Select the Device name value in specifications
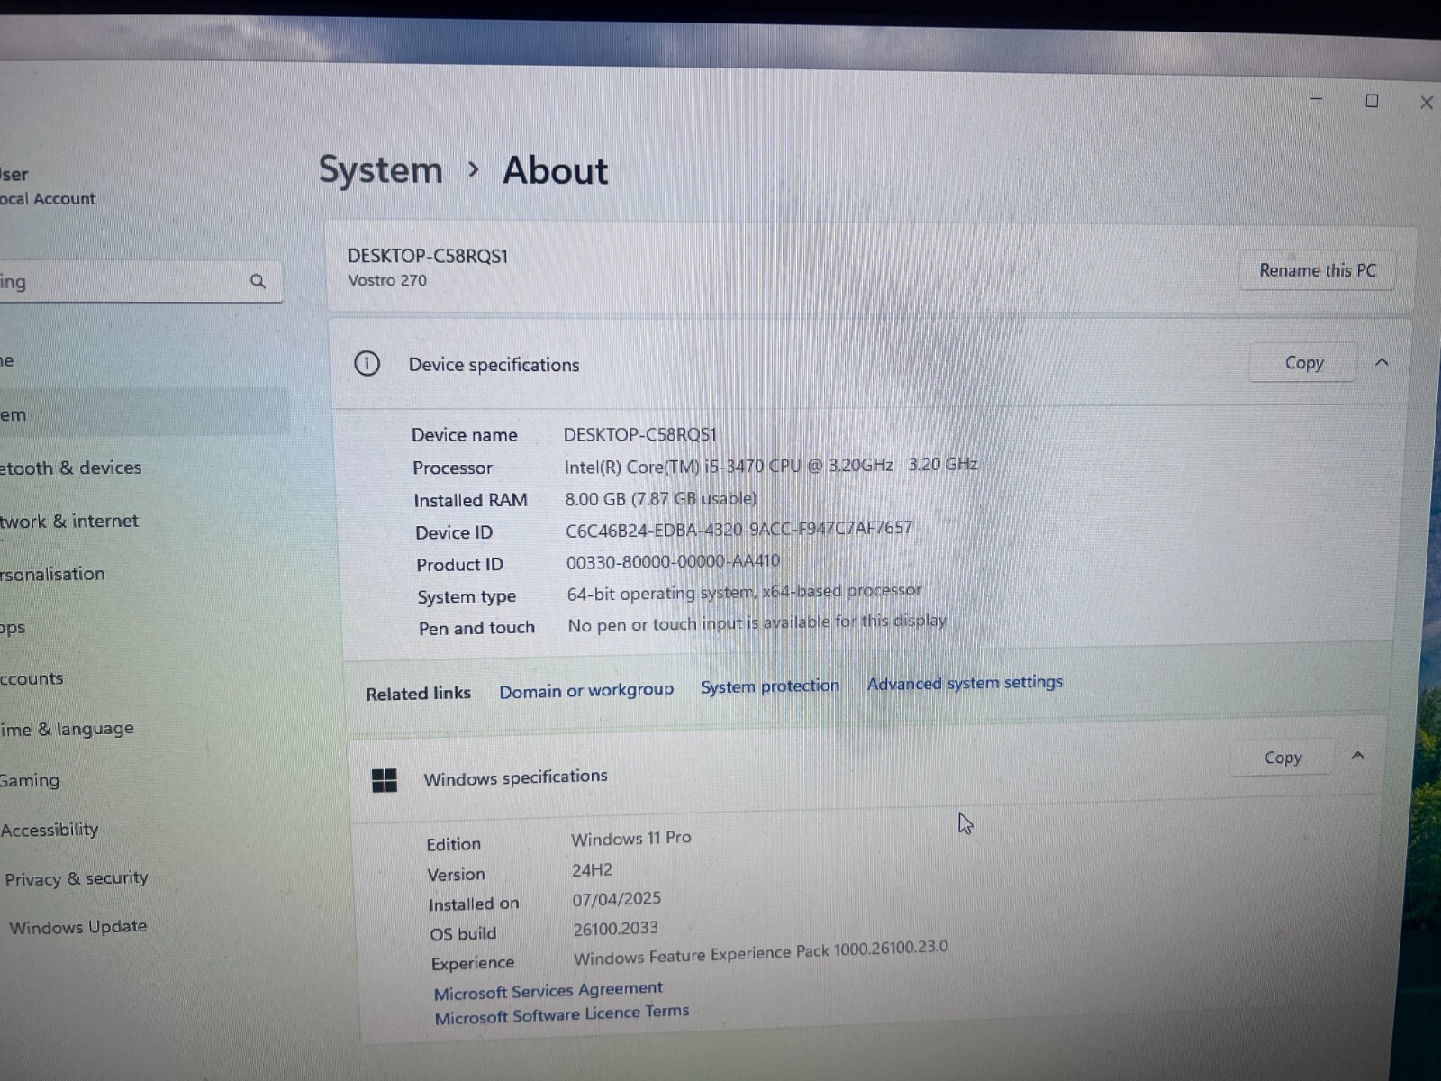The height and width of the screenshot is (1081, 1441). (639, 435)
